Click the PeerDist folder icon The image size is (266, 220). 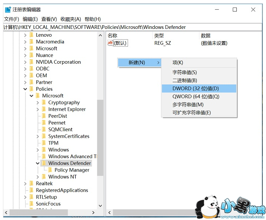[44, 116]
